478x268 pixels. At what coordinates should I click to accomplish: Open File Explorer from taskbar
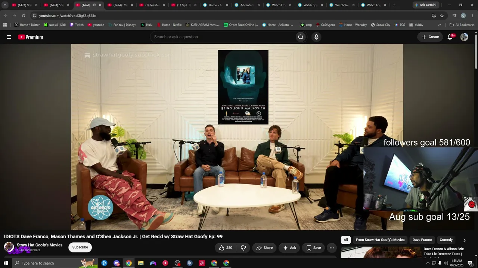click(x=141, y=263)
